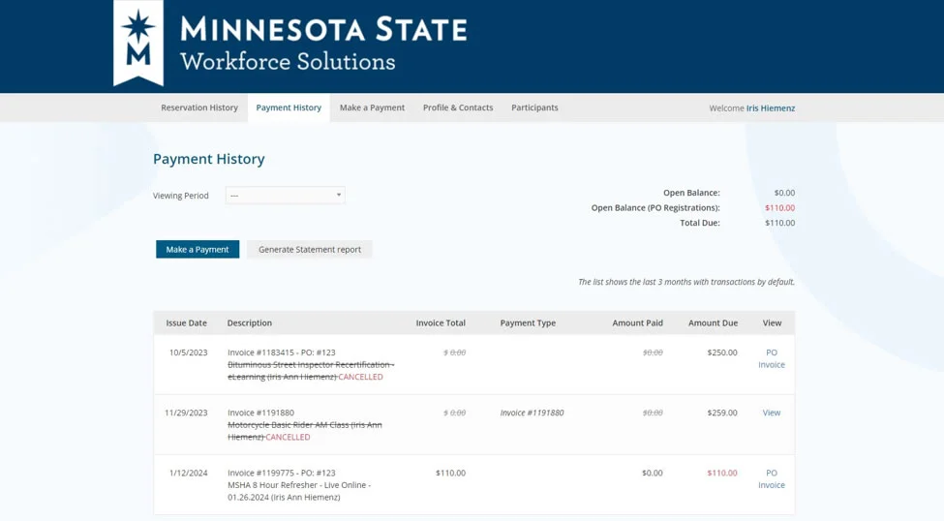The width and height of the screenshot is (944, 521).
Task: Click the $259.00 amount due value
Action: click(722, 413)
